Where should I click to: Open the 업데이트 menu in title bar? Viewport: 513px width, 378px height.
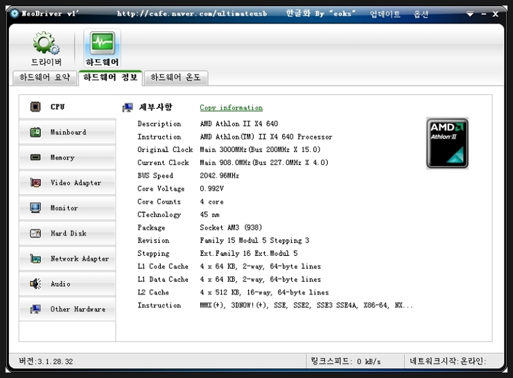pyautogui.click(x=385, y=14)
